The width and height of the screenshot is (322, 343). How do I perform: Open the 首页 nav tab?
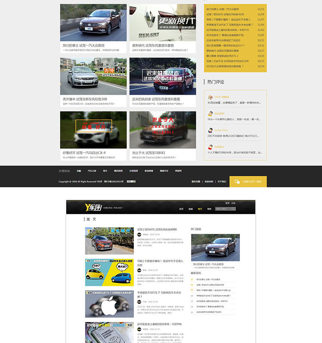point(181,209)
